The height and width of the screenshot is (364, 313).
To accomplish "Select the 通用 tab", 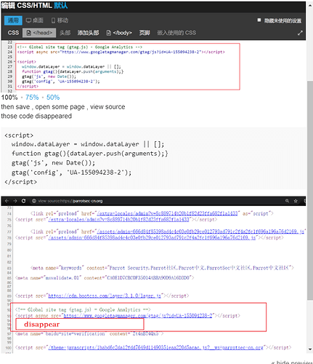I will 13,20.
